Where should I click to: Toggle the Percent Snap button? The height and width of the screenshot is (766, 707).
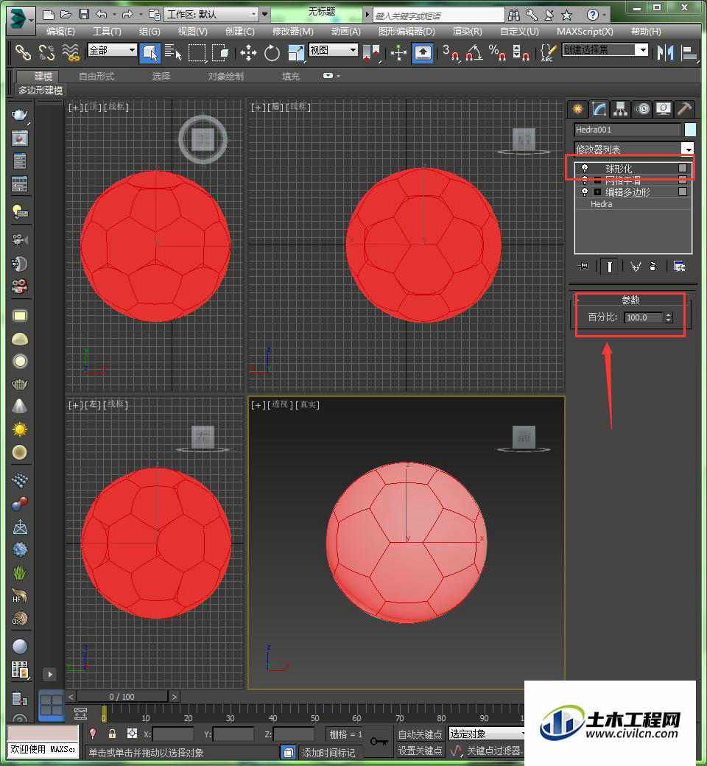click(x=497, y=52)
